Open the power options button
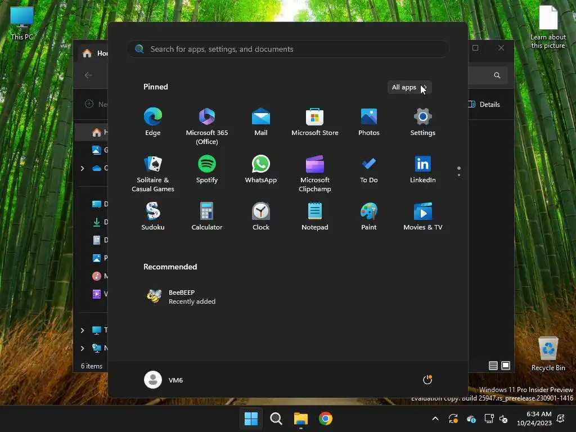This screenshot has height=432, width=576. pos(427,380)
